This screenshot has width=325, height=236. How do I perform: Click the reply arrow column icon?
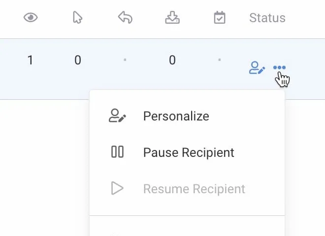coord(125,17)
